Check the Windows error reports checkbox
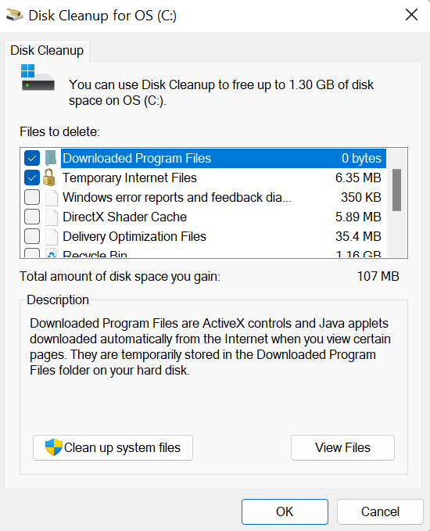 click(32, 197)
